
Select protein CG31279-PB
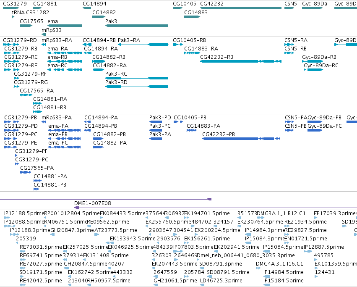(21, 118)
